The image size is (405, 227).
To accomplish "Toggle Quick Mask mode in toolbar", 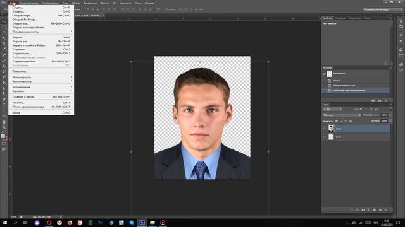I will 4,144.
